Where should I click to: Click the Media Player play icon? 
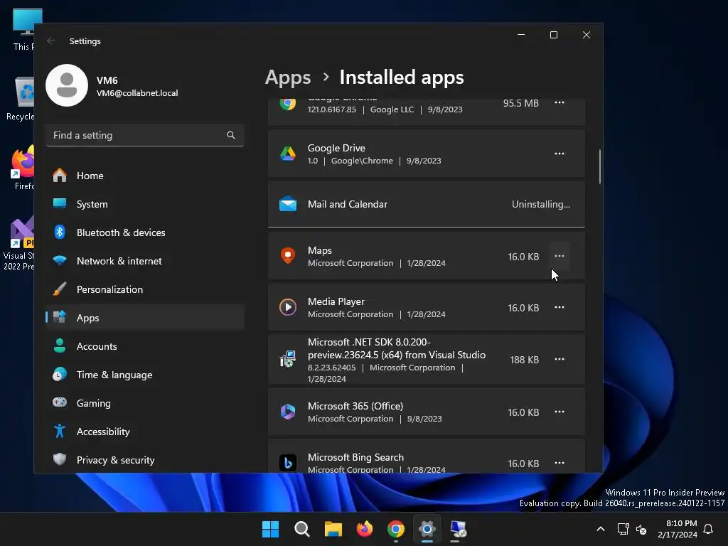(288, 307)
